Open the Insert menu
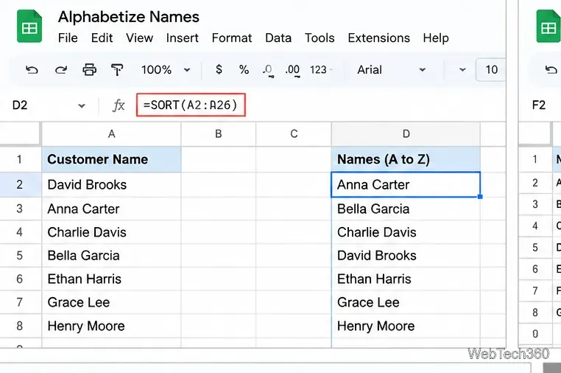Screen dimensions: 561x373 [182, 38]
